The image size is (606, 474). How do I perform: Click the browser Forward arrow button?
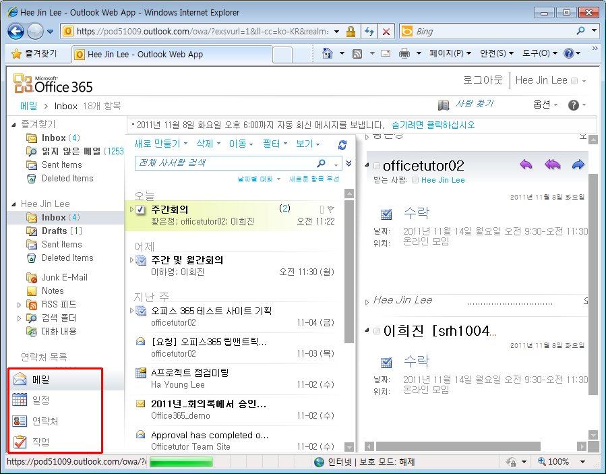point(35,31)
